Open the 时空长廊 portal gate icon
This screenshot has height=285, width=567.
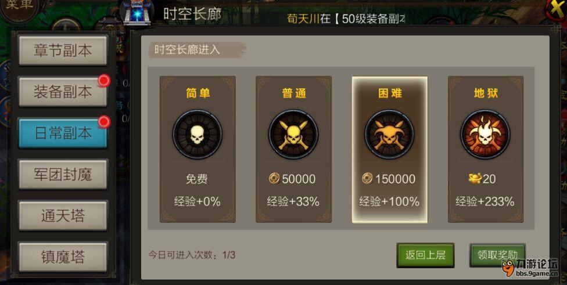pos(138,13)
